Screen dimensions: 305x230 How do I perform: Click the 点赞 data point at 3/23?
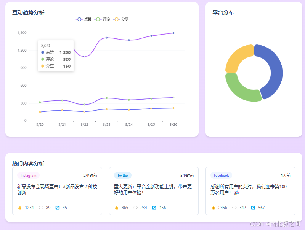point(107,38)
